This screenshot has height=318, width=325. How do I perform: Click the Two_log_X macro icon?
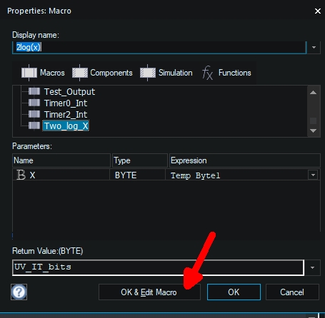(34, 125)
